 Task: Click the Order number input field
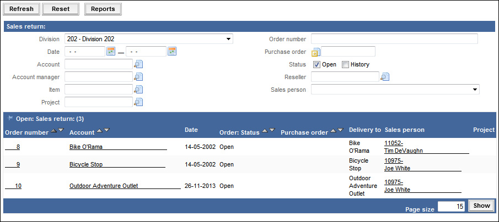click(394, 38)
